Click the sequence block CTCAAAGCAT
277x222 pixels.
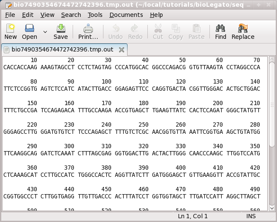point(20,175)
